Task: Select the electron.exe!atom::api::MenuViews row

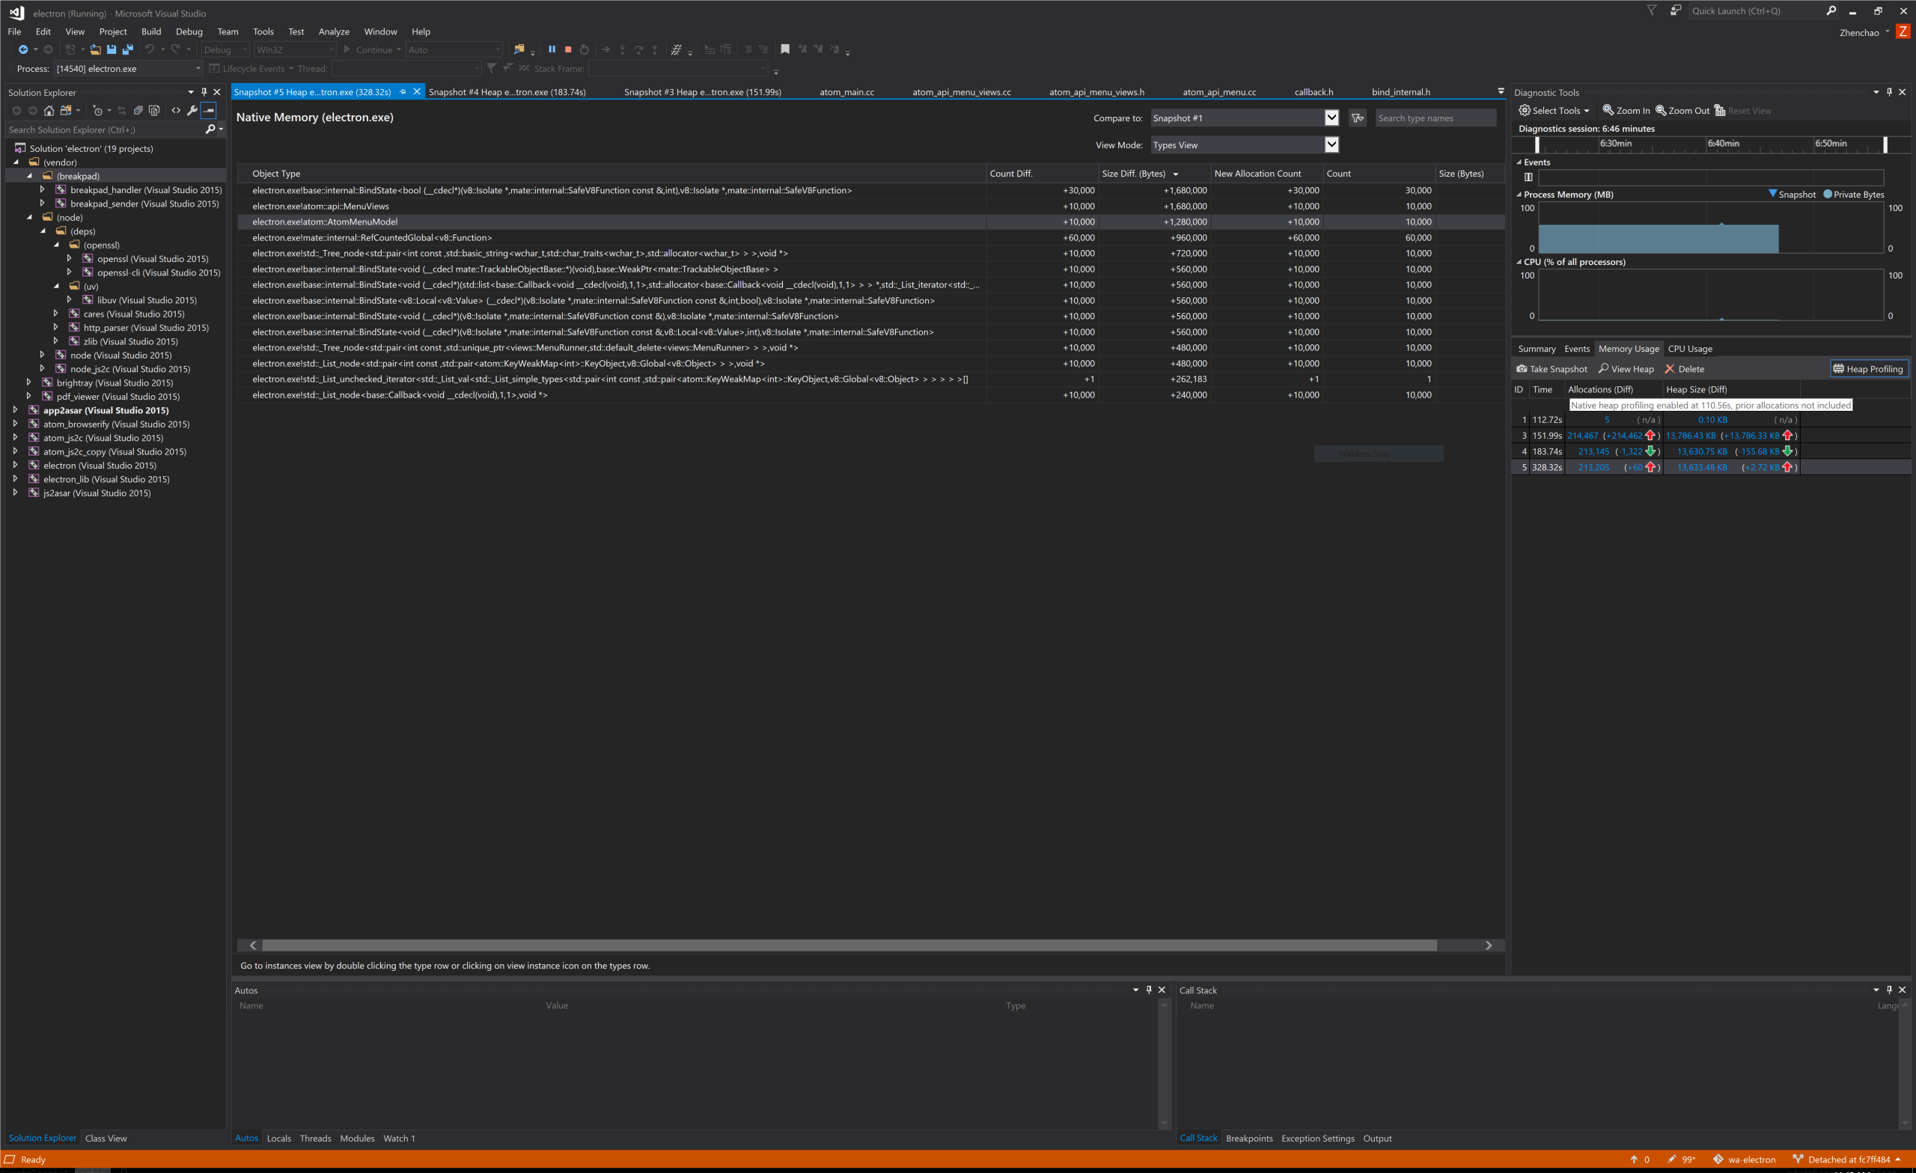Action: click(870, 206)
